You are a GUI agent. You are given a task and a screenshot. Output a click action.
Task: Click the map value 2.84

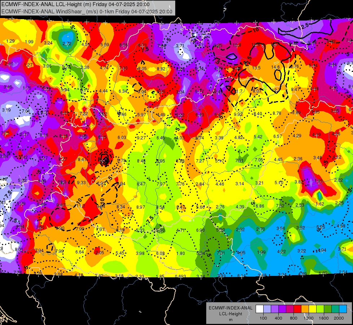tap(200, 184)
